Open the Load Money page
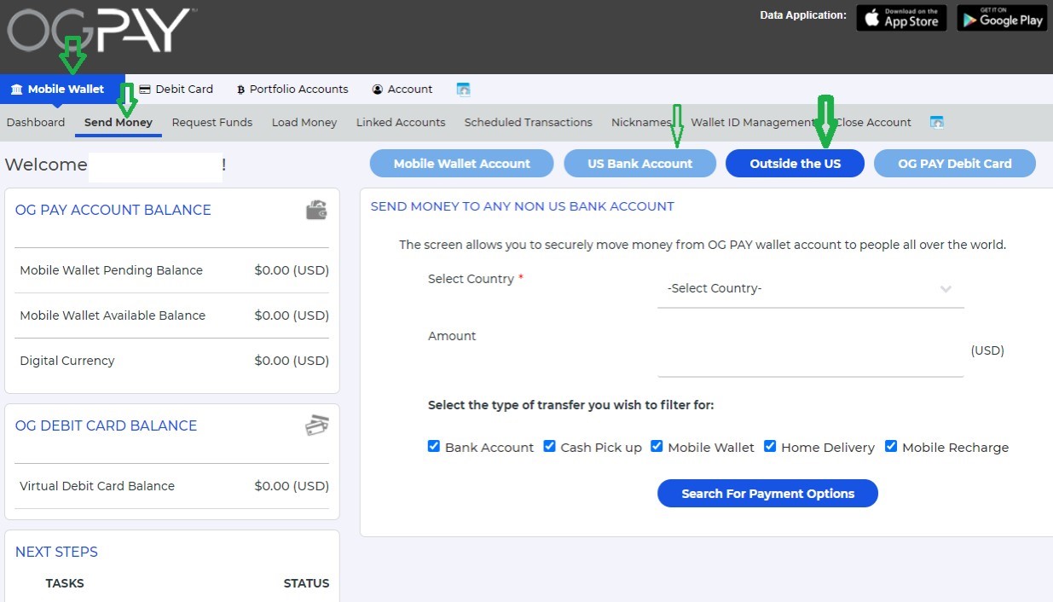1053x602 pixels. tap(304, 122)
